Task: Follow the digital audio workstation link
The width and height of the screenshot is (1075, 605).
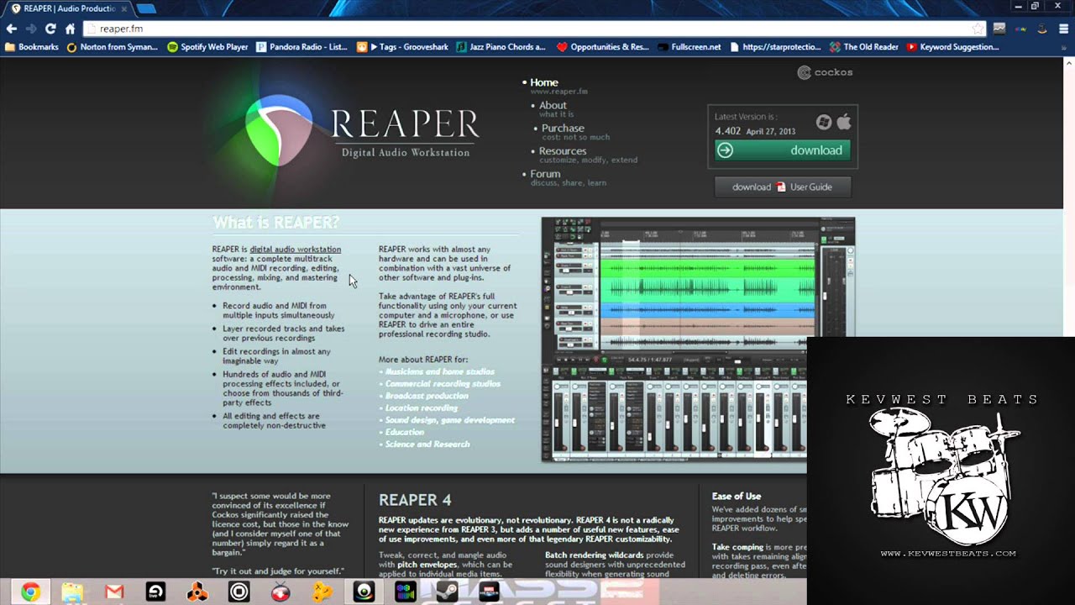Action: click(x=295, y=250)
